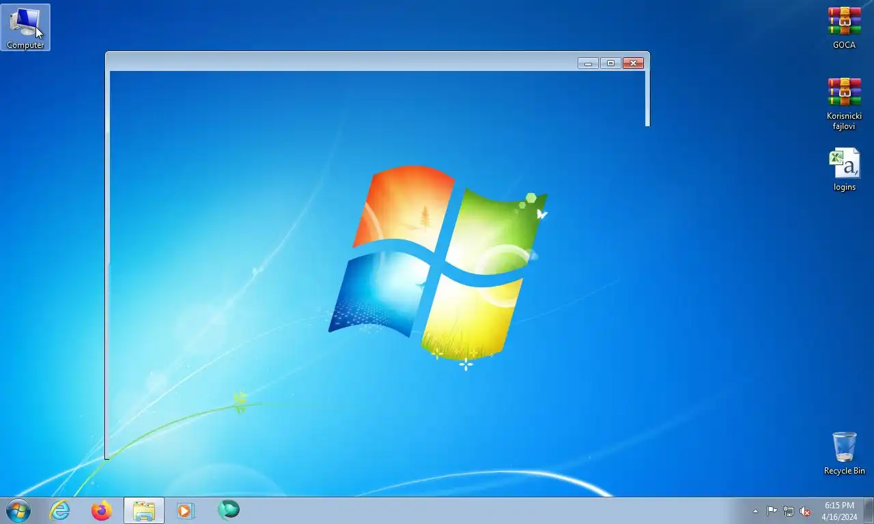Launch Internet Explorer from the taskbar
The width and height of the screenshot is (874, 524).
(x=60, y=510)
